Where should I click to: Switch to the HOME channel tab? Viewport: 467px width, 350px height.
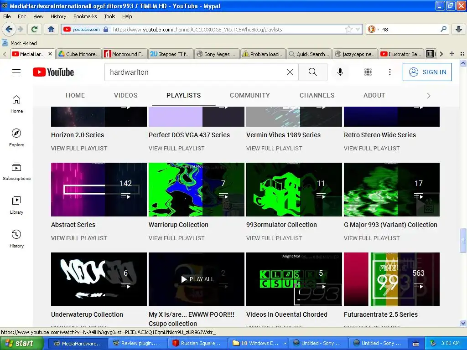[75, 95]
